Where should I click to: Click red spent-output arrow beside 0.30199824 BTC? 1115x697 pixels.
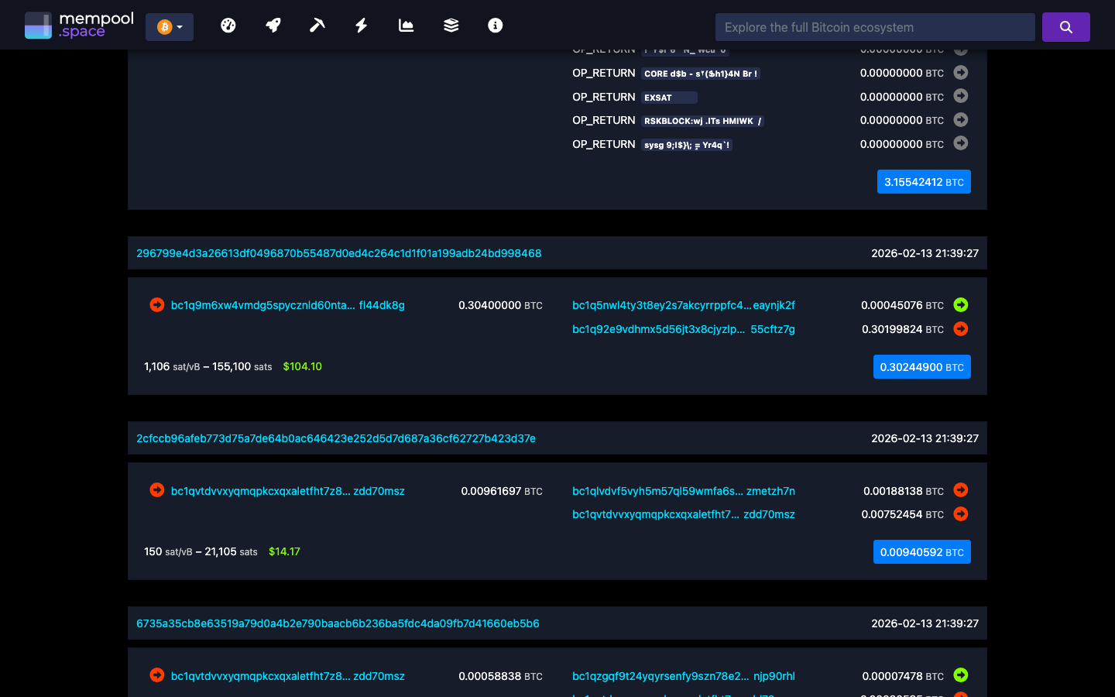[x=960, y=328]
